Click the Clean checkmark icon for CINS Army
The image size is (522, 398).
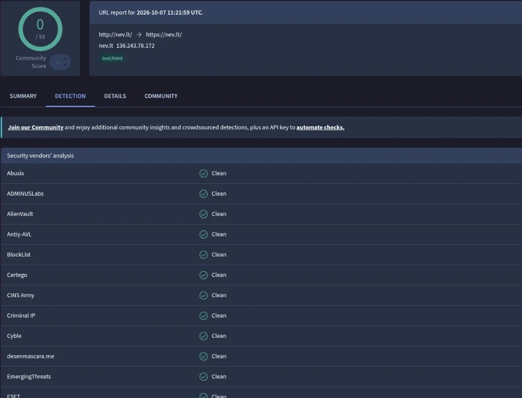click(x=204, y=296)
